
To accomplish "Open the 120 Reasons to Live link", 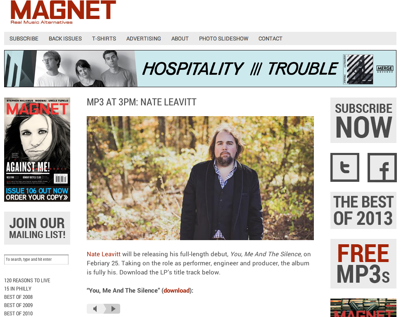I will click(27, 280).
